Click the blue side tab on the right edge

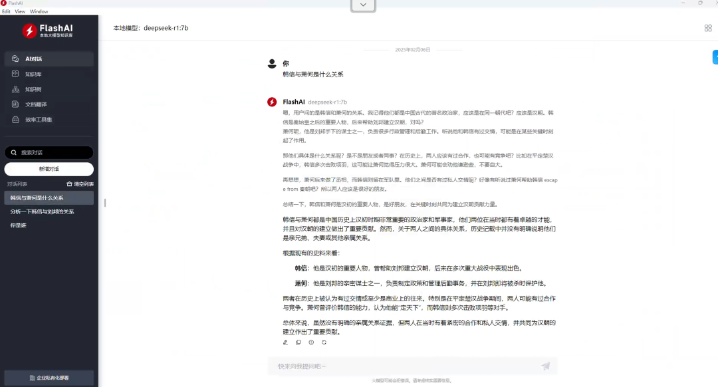(715, 57)
